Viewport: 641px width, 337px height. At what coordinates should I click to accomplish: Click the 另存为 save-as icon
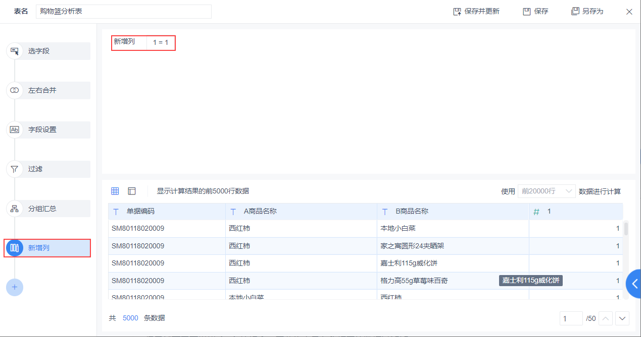pos(575,11)
